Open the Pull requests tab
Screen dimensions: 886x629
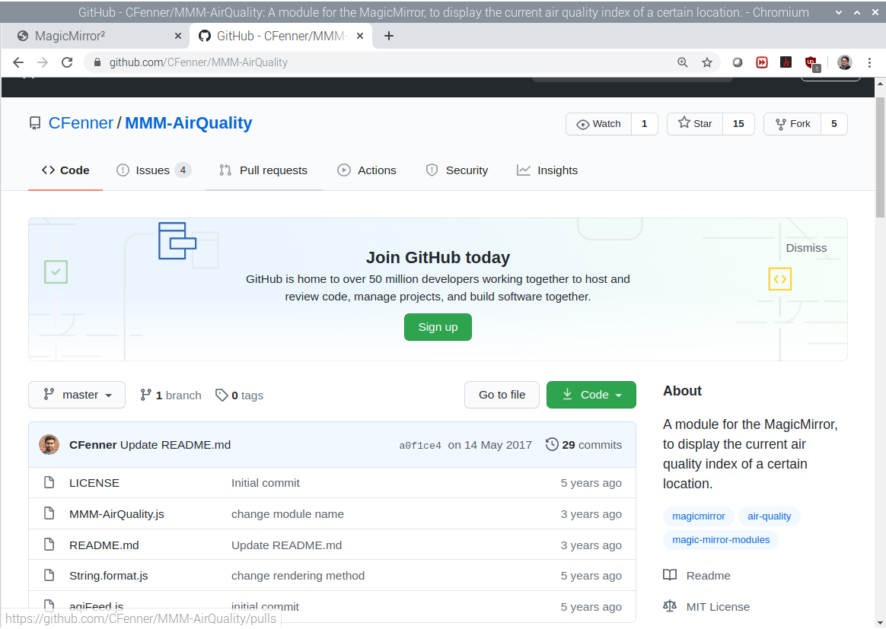[263, 170]
